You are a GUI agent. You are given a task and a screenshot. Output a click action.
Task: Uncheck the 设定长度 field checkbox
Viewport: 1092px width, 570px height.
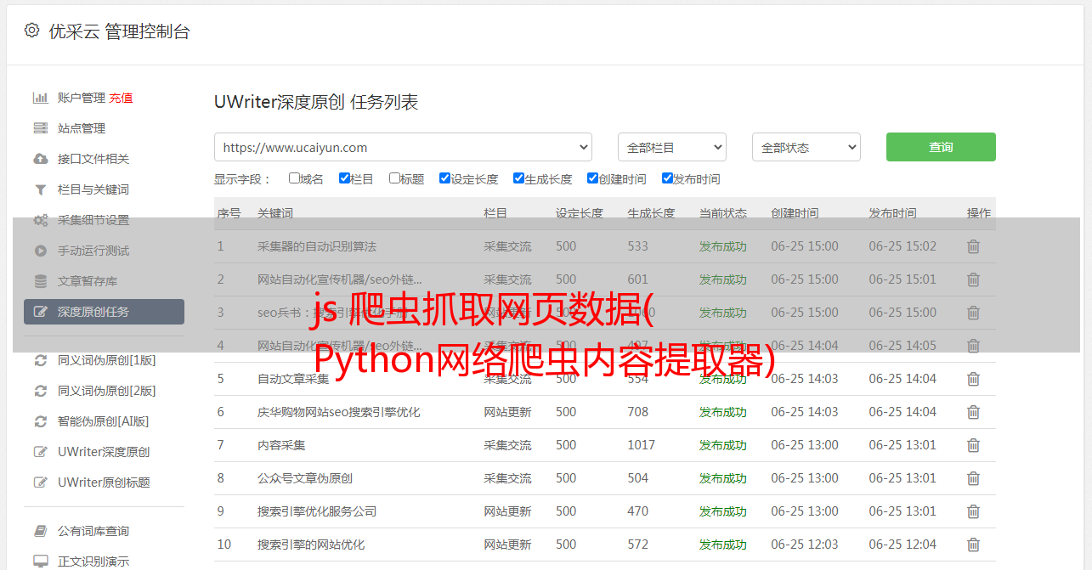tap(444, 178)
